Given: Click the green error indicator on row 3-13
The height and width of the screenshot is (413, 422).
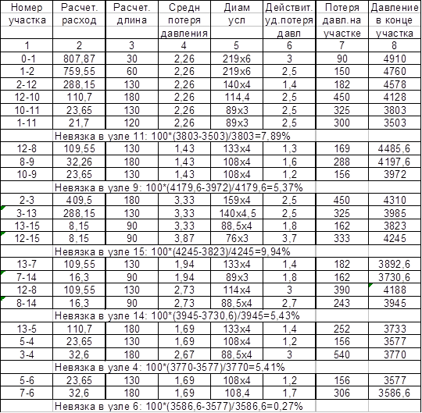Looking at the screenshot, I should click(2, 208).
